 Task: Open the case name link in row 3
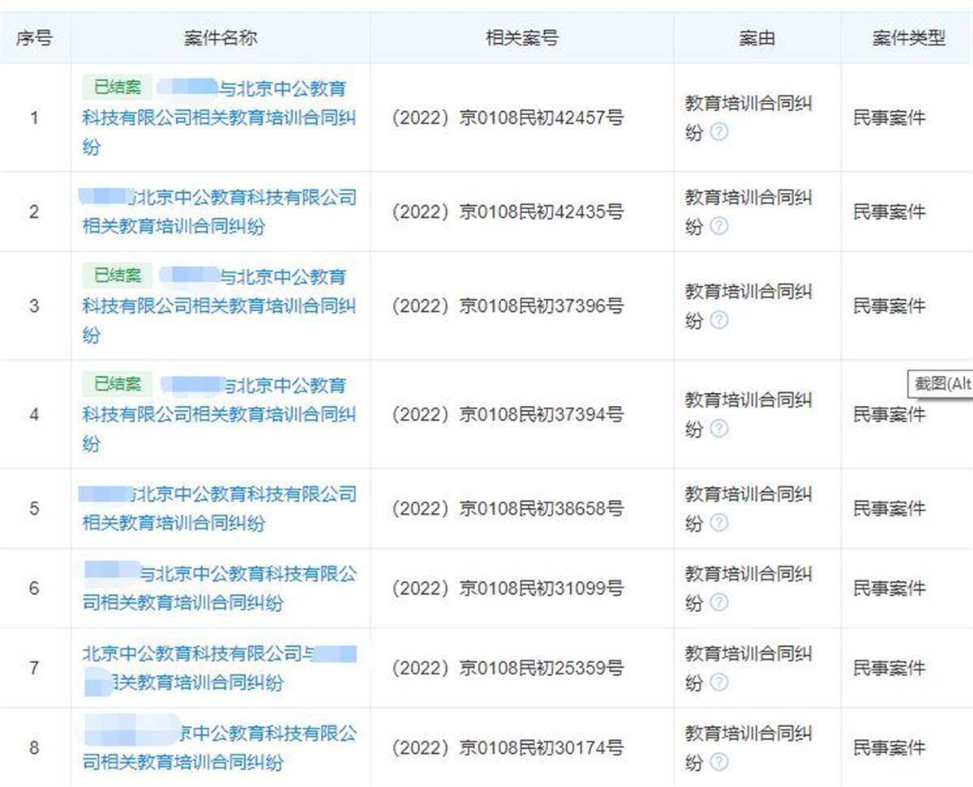219,306
